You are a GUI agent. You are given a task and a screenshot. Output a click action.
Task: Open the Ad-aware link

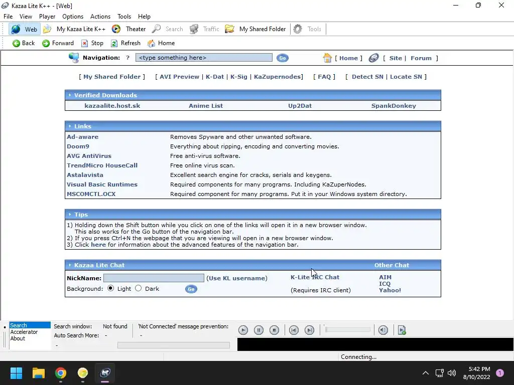[x=83, y=137]
